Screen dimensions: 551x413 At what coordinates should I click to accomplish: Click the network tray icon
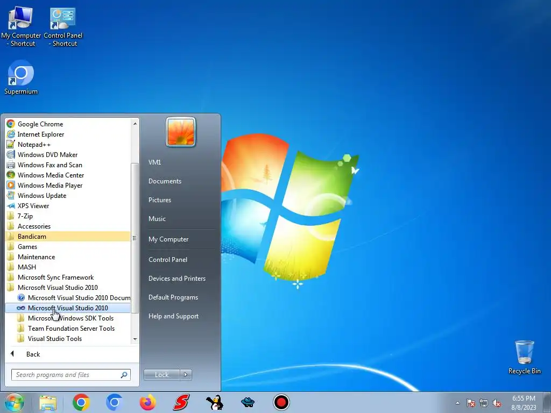(x=484, y=403)
